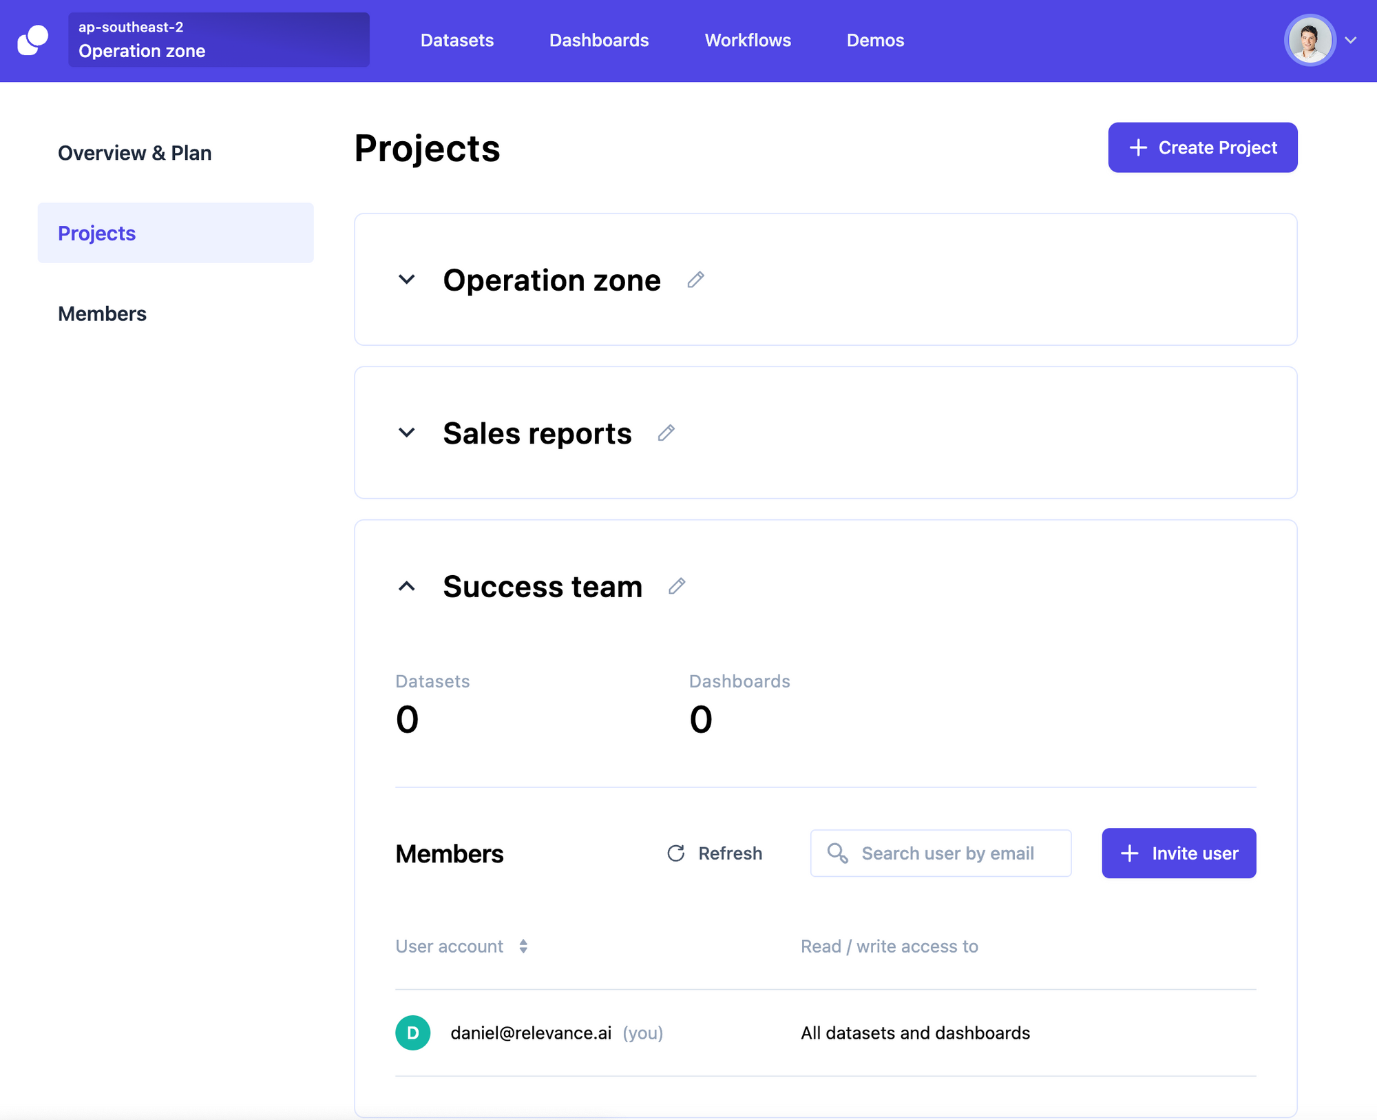The width and height of the screenshot is (1377, 1120).
Task: Sort by User account arrows
Action: tap(523, 946)
